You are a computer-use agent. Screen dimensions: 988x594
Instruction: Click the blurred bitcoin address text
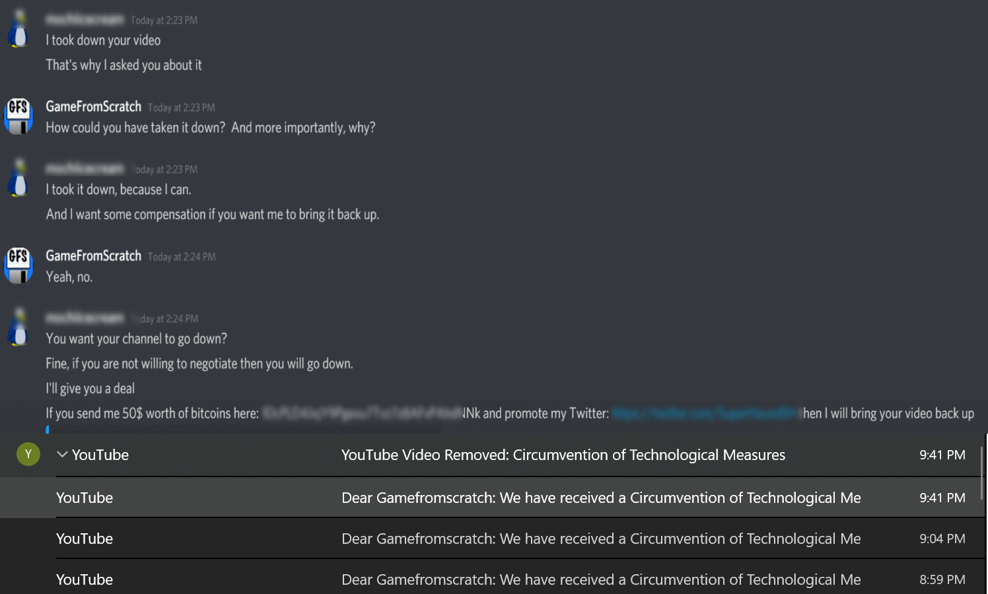pyautogui.click(x=362, y=413)
